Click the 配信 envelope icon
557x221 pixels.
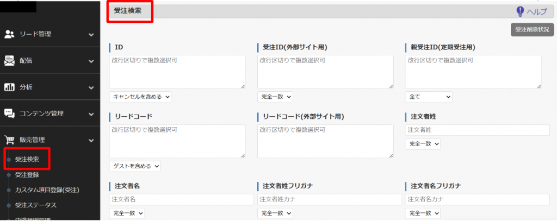[9, 60]
